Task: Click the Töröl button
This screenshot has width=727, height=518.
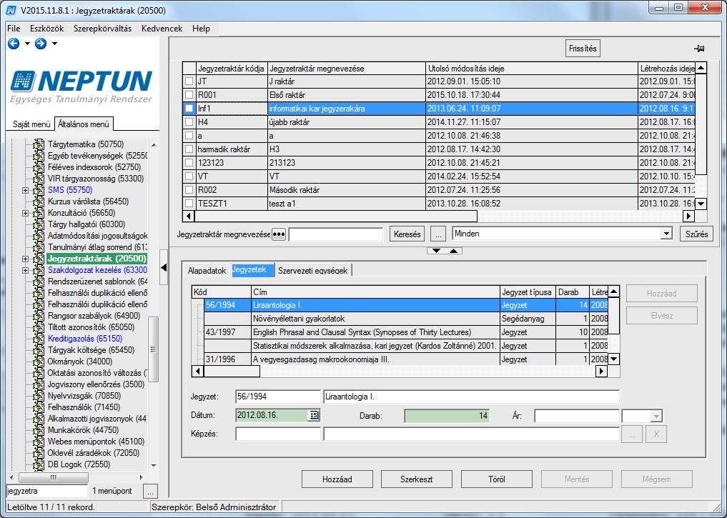Action: click(497, 479)
